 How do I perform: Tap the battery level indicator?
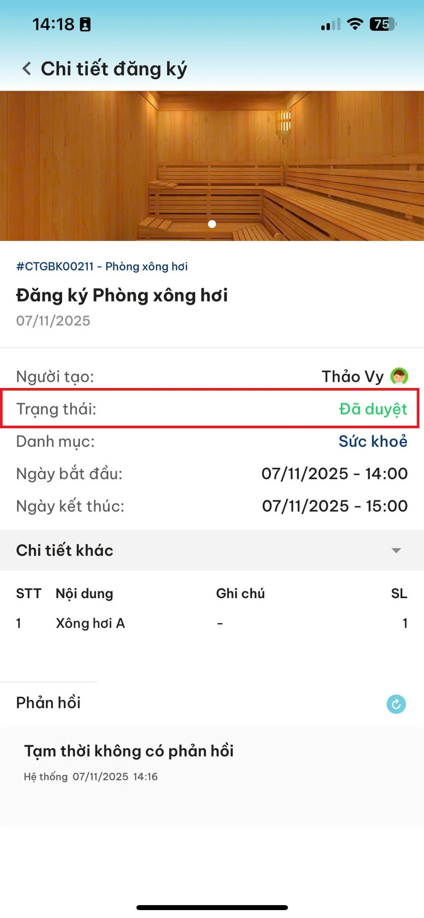pos(382,24)
